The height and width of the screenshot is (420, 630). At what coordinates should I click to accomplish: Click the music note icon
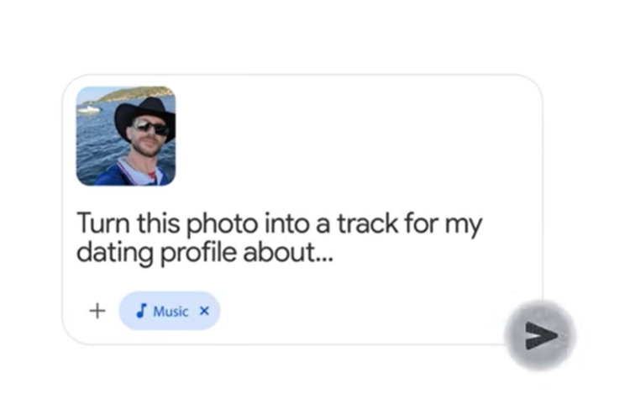pyautogui.click(x=141, y=312)
